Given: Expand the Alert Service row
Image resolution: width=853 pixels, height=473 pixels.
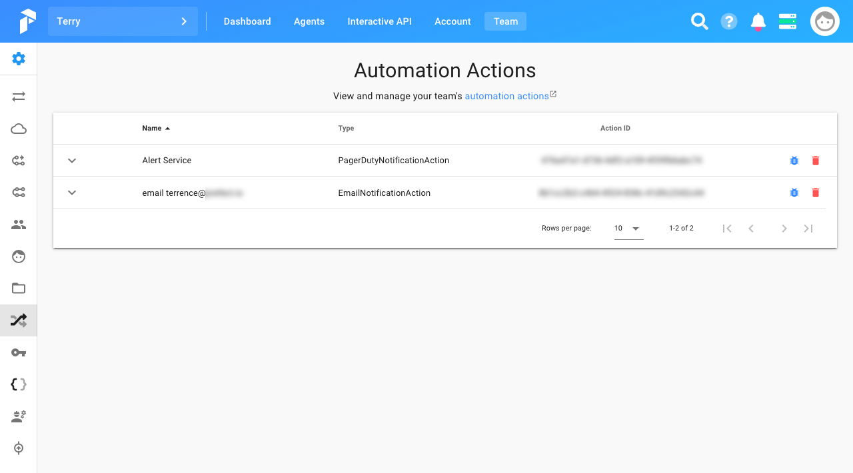Looking at the screenshot, I should (x=73, y=161).
